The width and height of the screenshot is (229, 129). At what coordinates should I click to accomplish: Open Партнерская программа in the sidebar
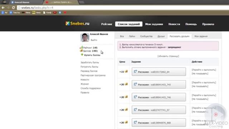(x=93, y=75)
